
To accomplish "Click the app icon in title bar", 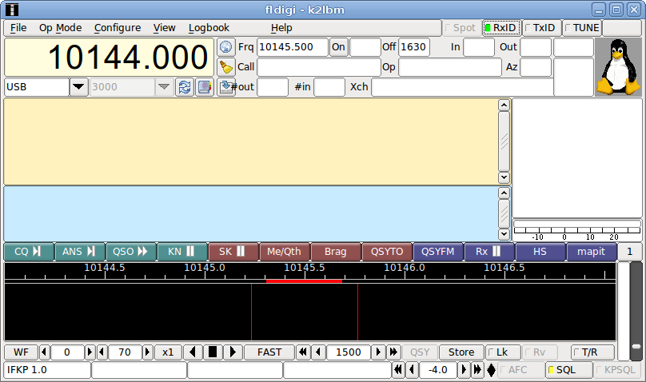I will (x=12, y=10).
